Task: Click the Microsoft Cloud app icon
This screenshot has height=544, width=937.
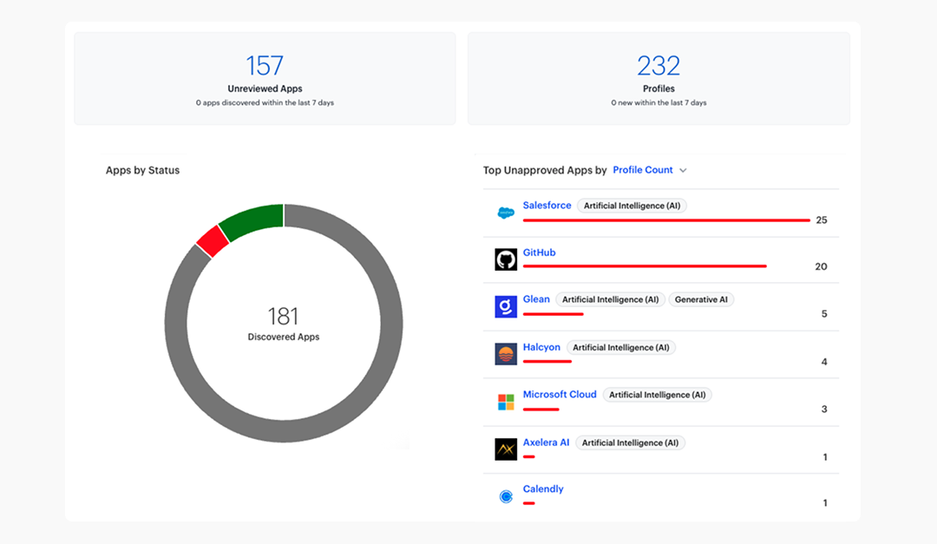Action: pos(506,400)
